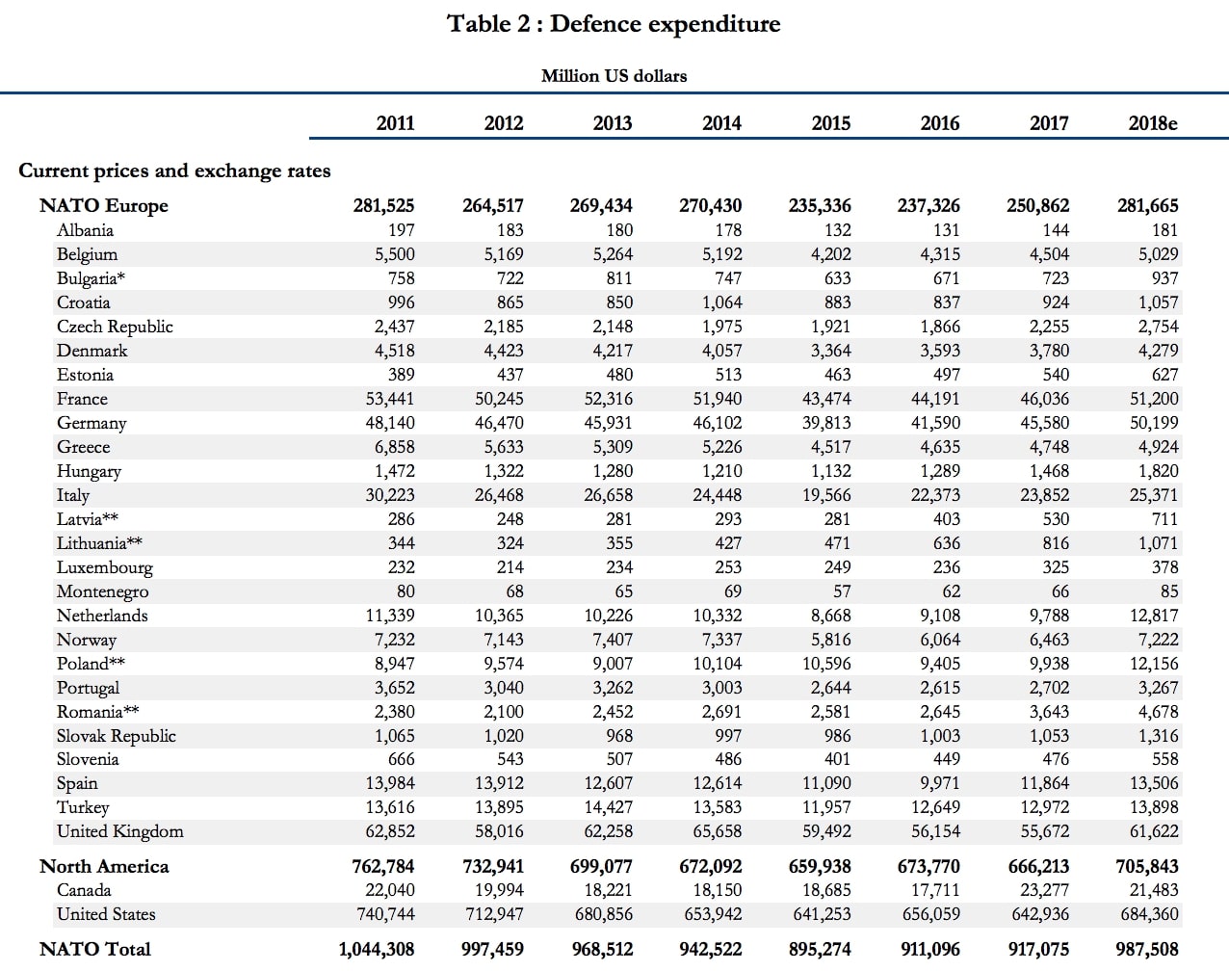
Task: Click the 2012 column header
Action: pos(504,123)
